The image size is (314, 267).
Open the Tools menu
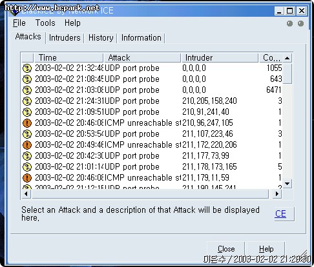[x=45, y=23]
